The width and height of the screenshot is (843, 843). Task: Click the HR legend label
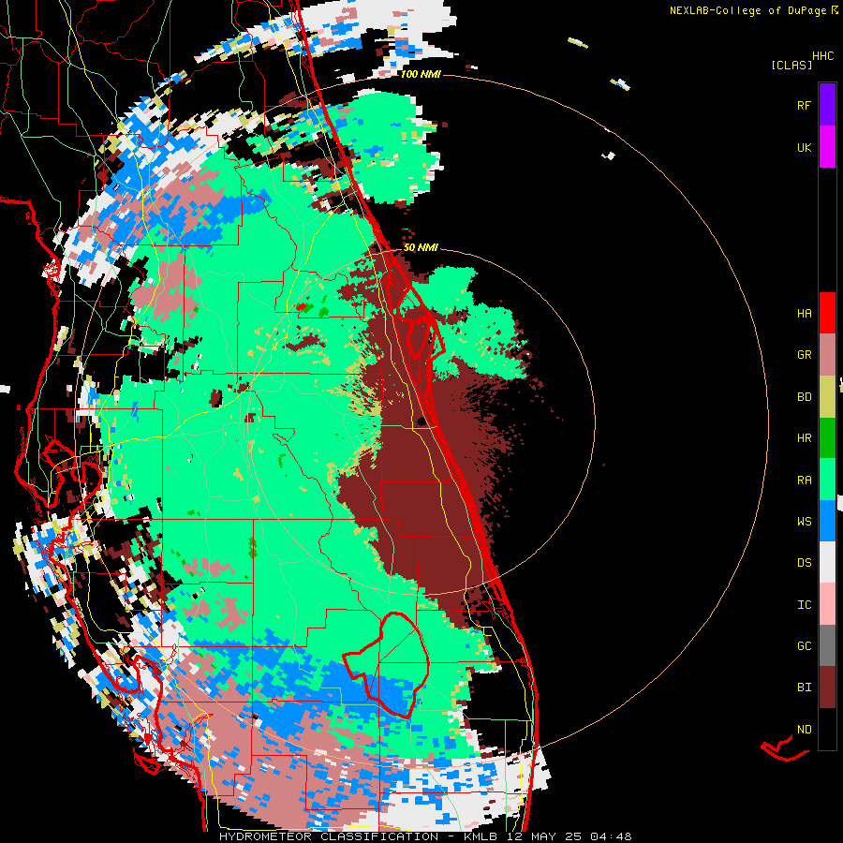pyautogui.click(x=804, y=438)
